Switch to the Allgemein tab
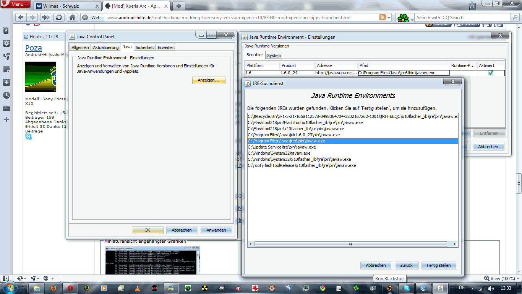Image resolution: width=522 pixels, height=294 pixels. coord(80,47)
